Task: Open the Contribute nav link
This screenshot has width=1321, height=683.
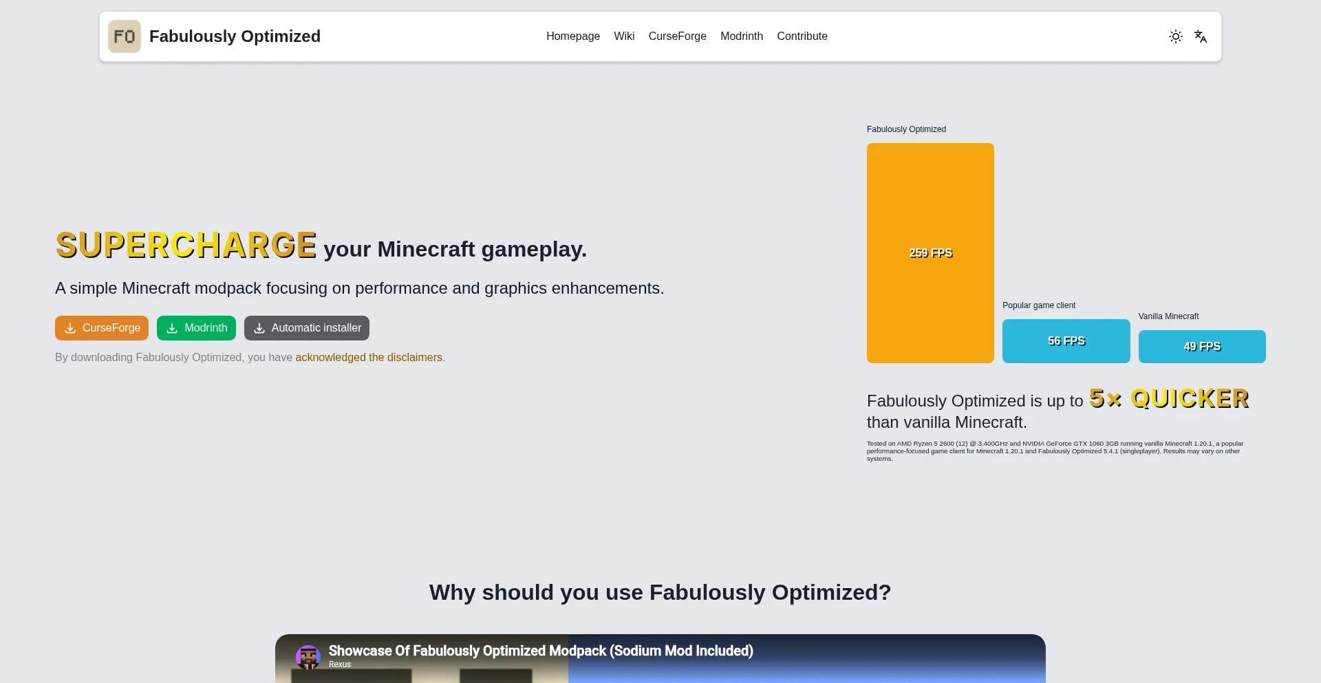Action: tap(802, 36)
